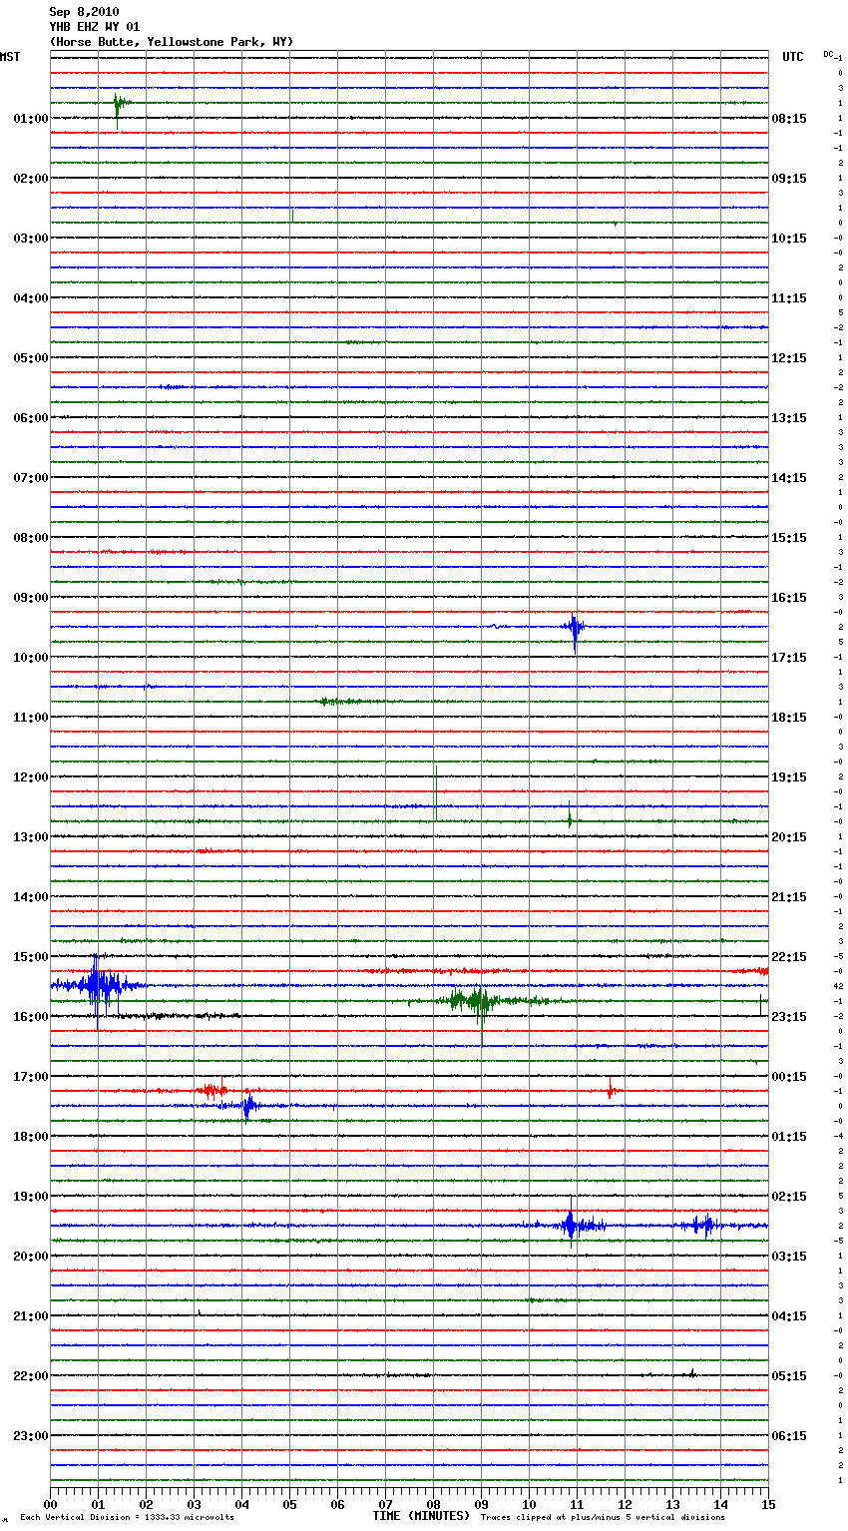The width and height of the screenshot is (848, 1531).
Task: Click the UTC timezone header
Action: [x=793, y=57]
